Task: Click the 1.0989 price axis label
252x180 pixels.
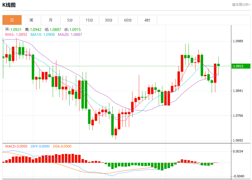Action: coord(238,41)
